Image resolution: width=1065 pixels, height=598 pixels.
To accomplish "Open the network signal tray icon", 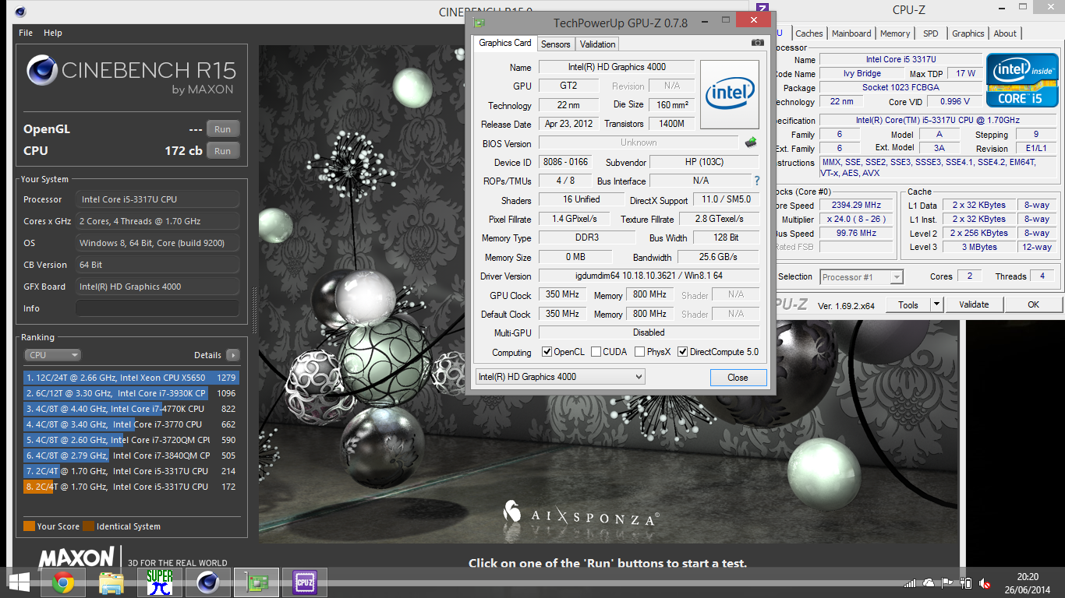I will click(909, 583).
